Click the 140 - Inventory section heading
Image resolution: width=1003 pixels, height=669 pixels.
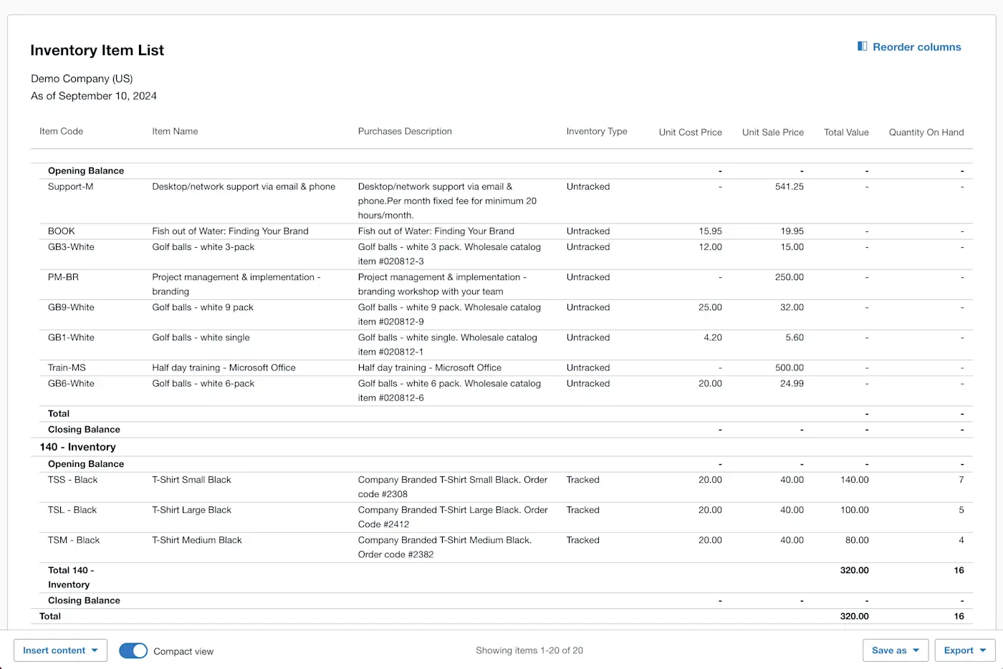point(77,446)
